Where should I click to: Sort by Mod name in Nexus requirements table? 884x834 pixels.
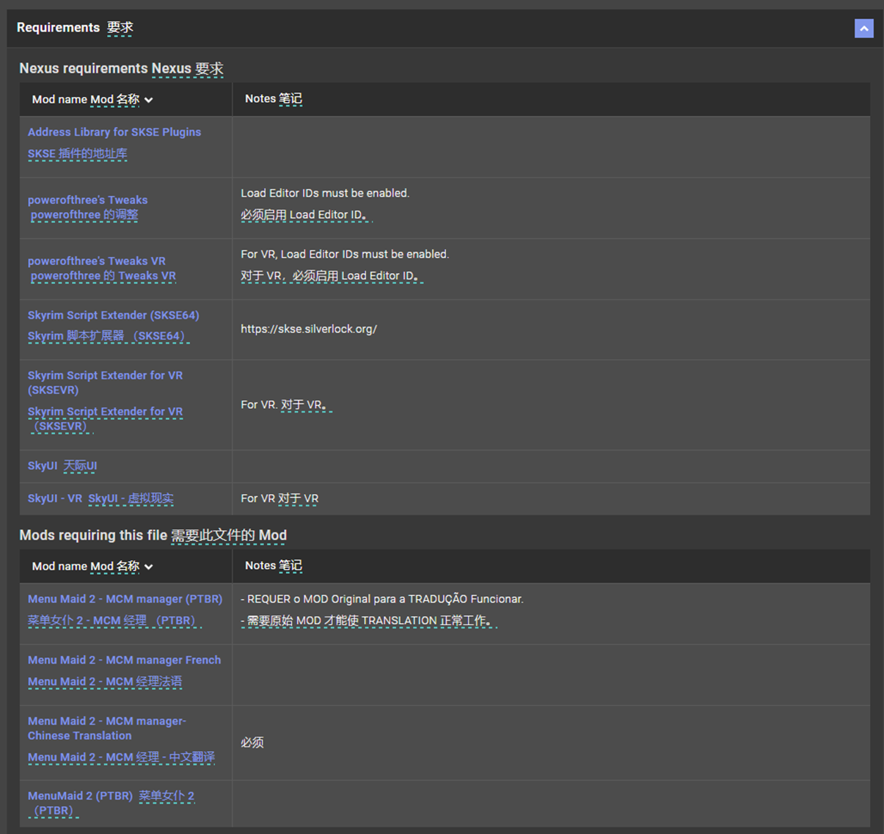click(92, 100)
